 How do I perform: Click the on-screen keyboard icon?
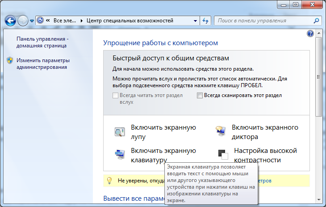tap(120, 155)
